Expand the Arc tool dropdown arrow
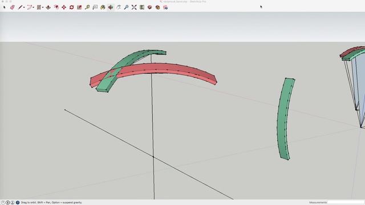The image size is (365, 205). click(x=34, y=7)
